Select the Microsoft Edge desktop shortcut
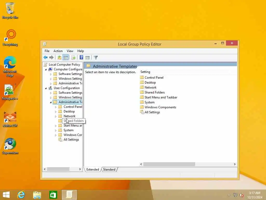 click(10, 66)
